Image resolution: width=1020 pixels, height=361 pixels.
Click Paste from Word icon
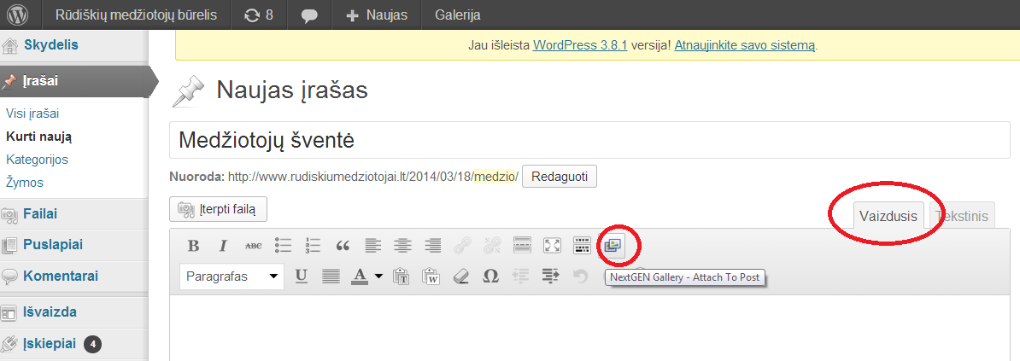coord(431,277)
